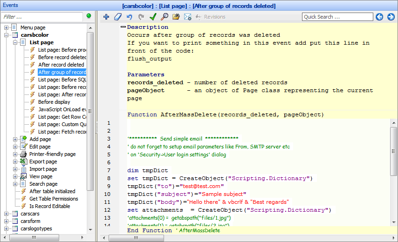This screenshot has width=398, height=242.
Task: Click line number 7 in gutter
Action: 109,170
